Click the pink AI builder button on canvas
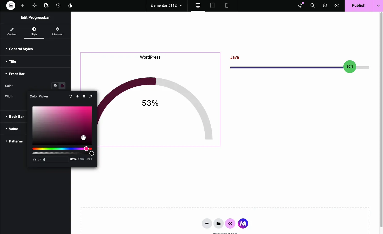383x234 pixels. (x=230, y=224)
